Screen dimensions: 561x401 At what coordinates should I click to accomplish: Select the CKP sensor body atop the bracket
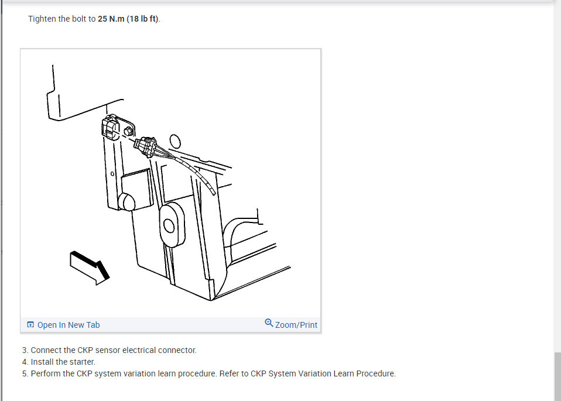click(111, 128)
